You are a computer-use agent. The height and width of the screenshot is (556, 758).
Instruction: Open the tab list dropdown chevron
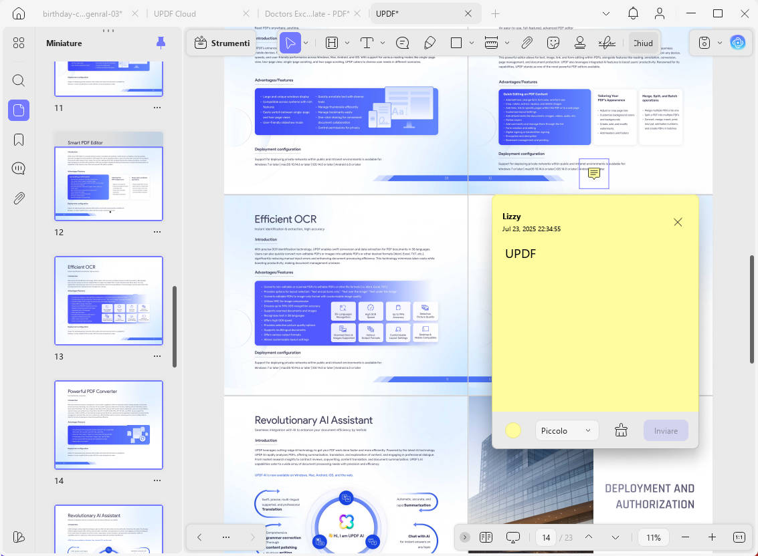click(x=605, y=13)
